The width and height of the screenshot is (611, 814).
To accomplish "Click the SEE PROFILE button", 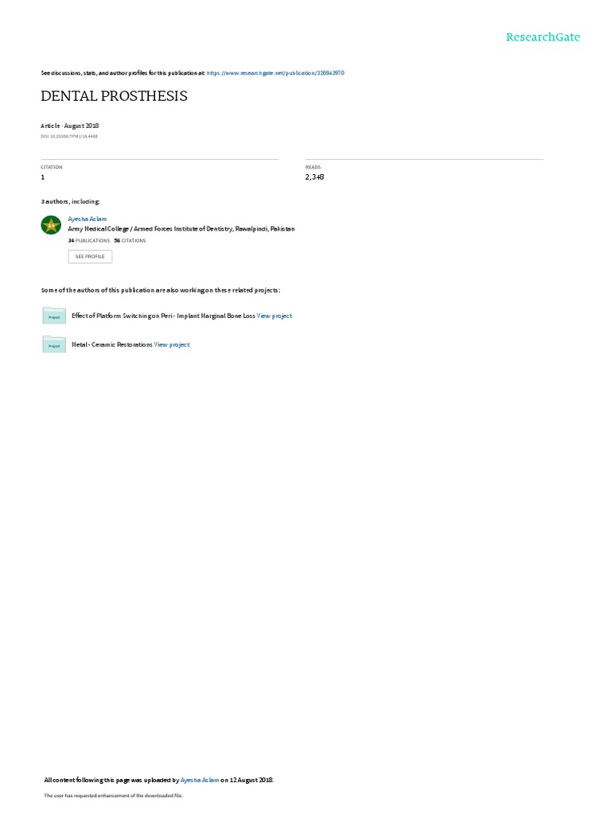I will (90, 257).
